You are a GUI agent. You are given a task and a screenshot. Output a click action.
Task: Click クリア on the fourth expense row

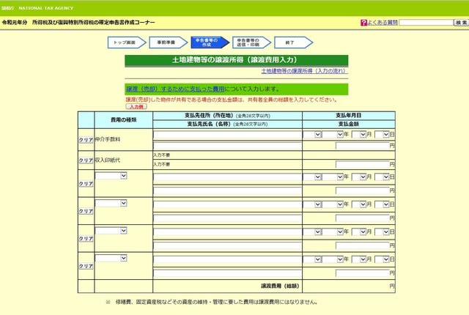tap(86, 211)
